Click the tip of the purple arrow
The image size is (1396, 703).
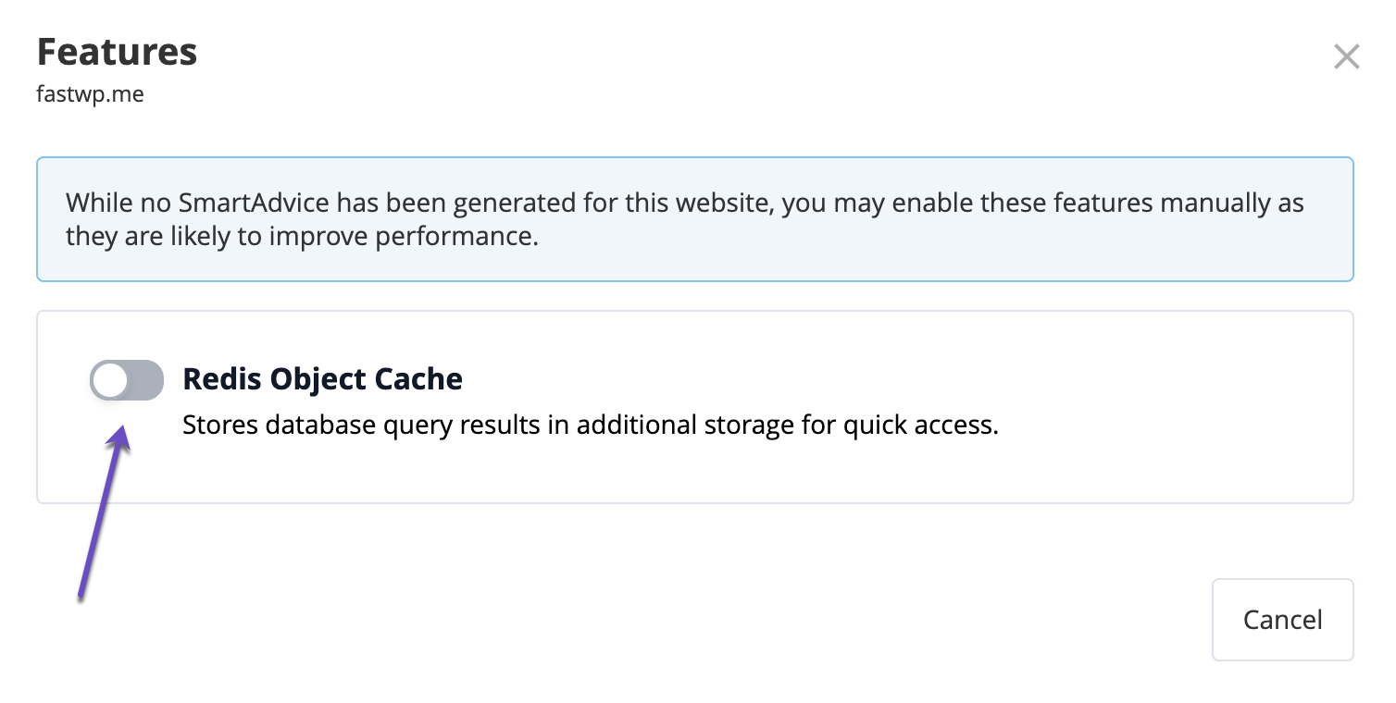click(122, 432)
